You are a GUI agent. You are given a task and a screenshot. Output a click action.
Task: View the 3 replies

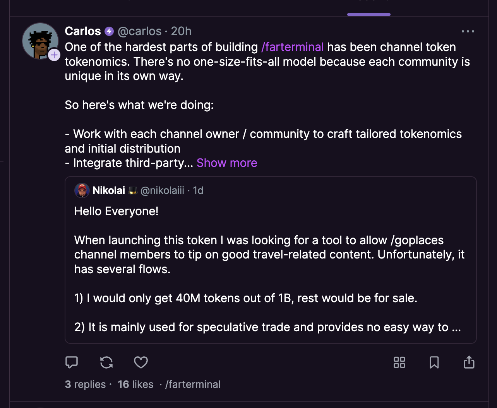[86, 384]
